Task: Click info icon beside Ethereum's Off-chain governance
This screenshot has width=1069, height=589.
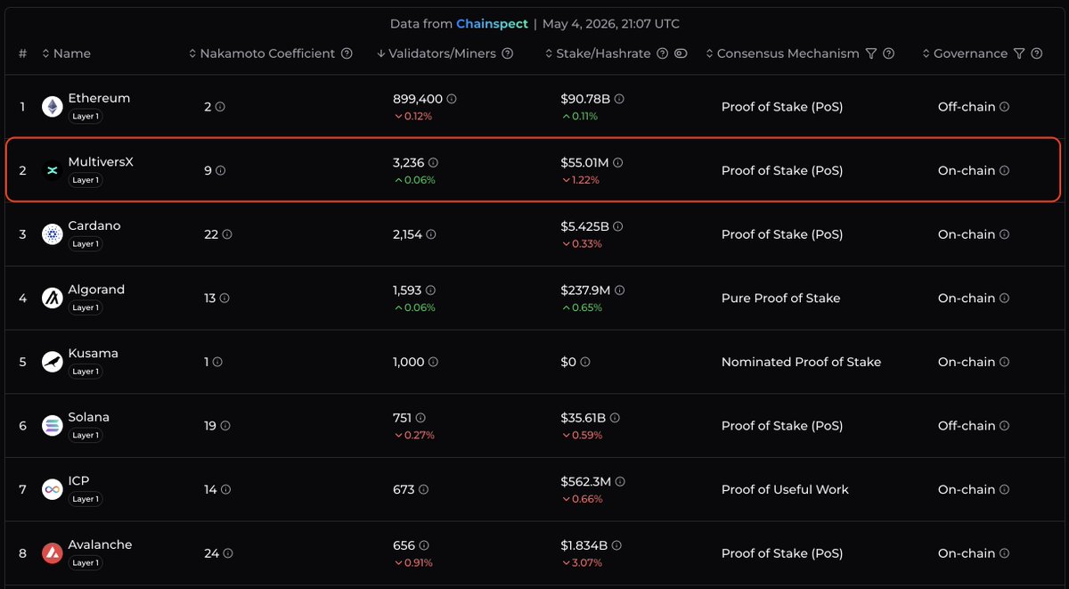Action: point(1004,107)
